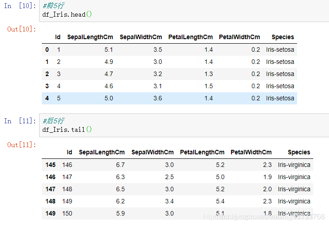Click Species header in tail table
329x225 pixels.
pyautogui.click(x=299, y=152)
